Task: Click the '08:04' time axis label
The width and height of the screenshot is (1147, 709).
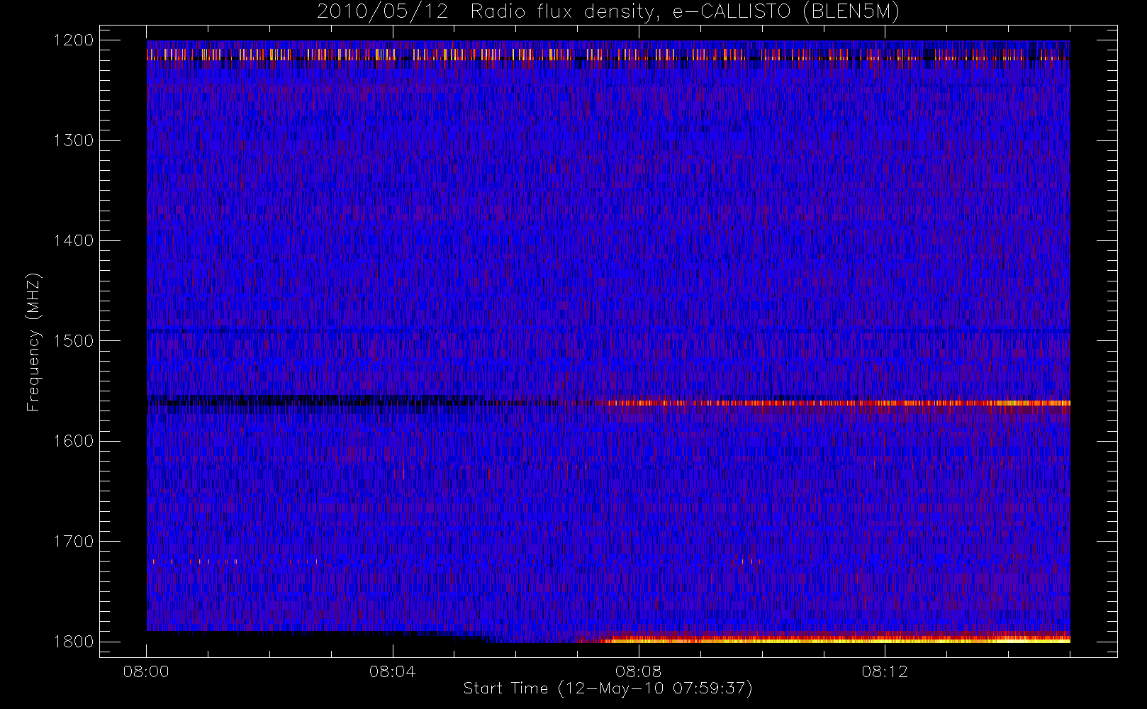Action: pos(392,671)
